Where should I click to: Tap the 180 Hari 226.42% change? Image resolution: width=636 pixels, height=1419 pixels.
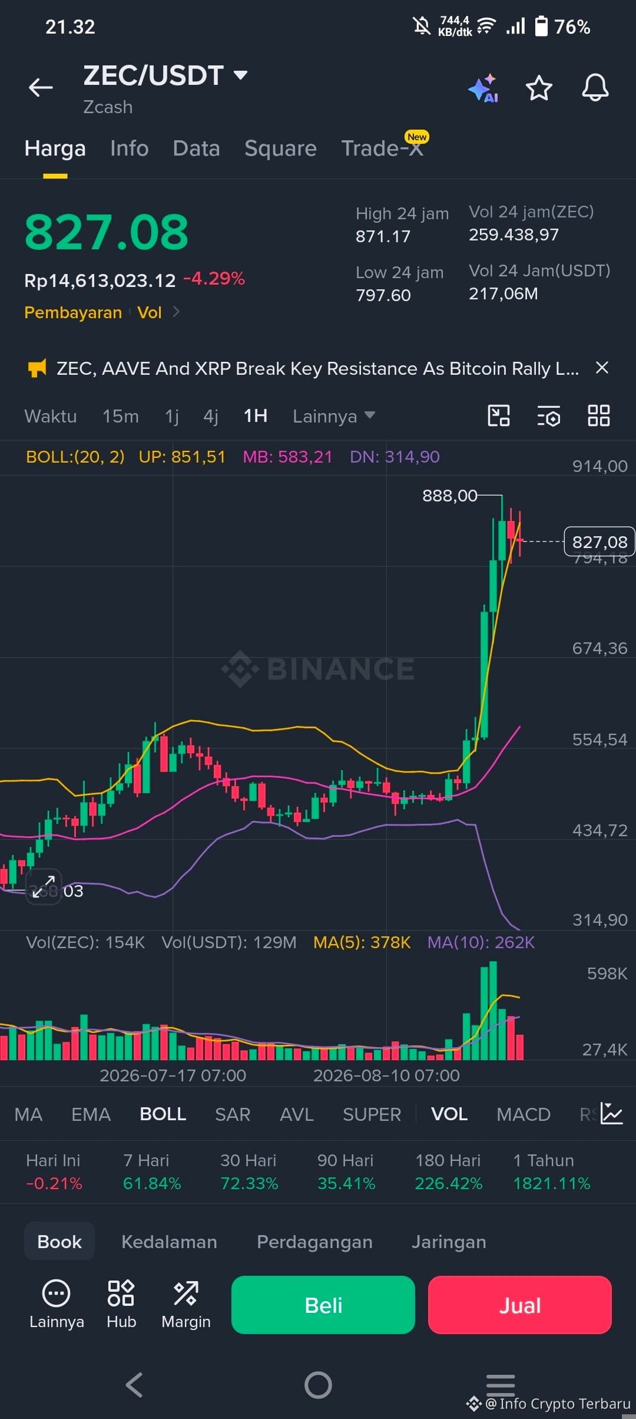(x=449, y=1171)
